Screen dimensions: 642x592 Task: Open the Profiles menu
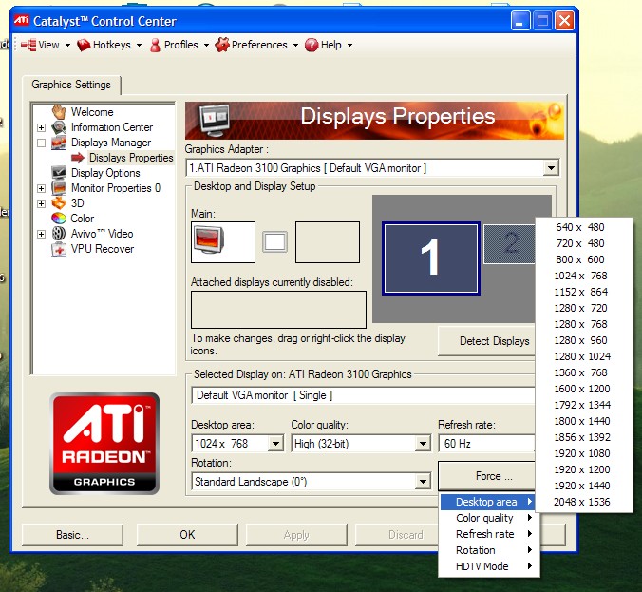179,45
